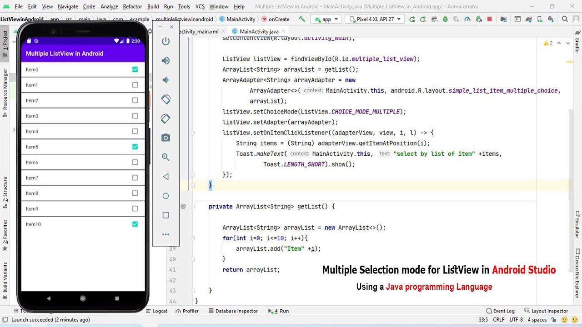Take an emulator screenshot with camera icon

[166, 138]
